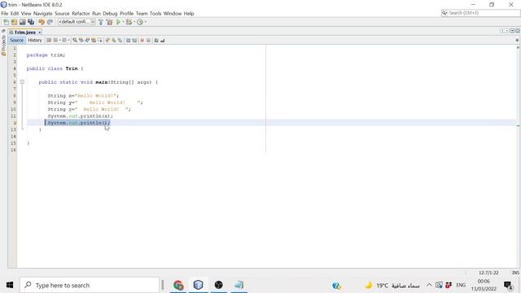Click the NetBeans taskbar icon
This screenshot has height=293, width=521.
(x=199, y=285)
